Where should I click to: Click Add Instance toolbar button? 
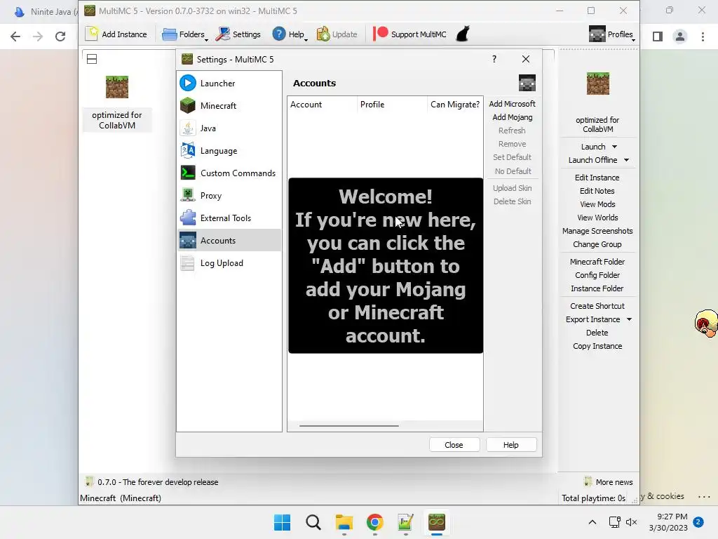(x=116, y=34)
